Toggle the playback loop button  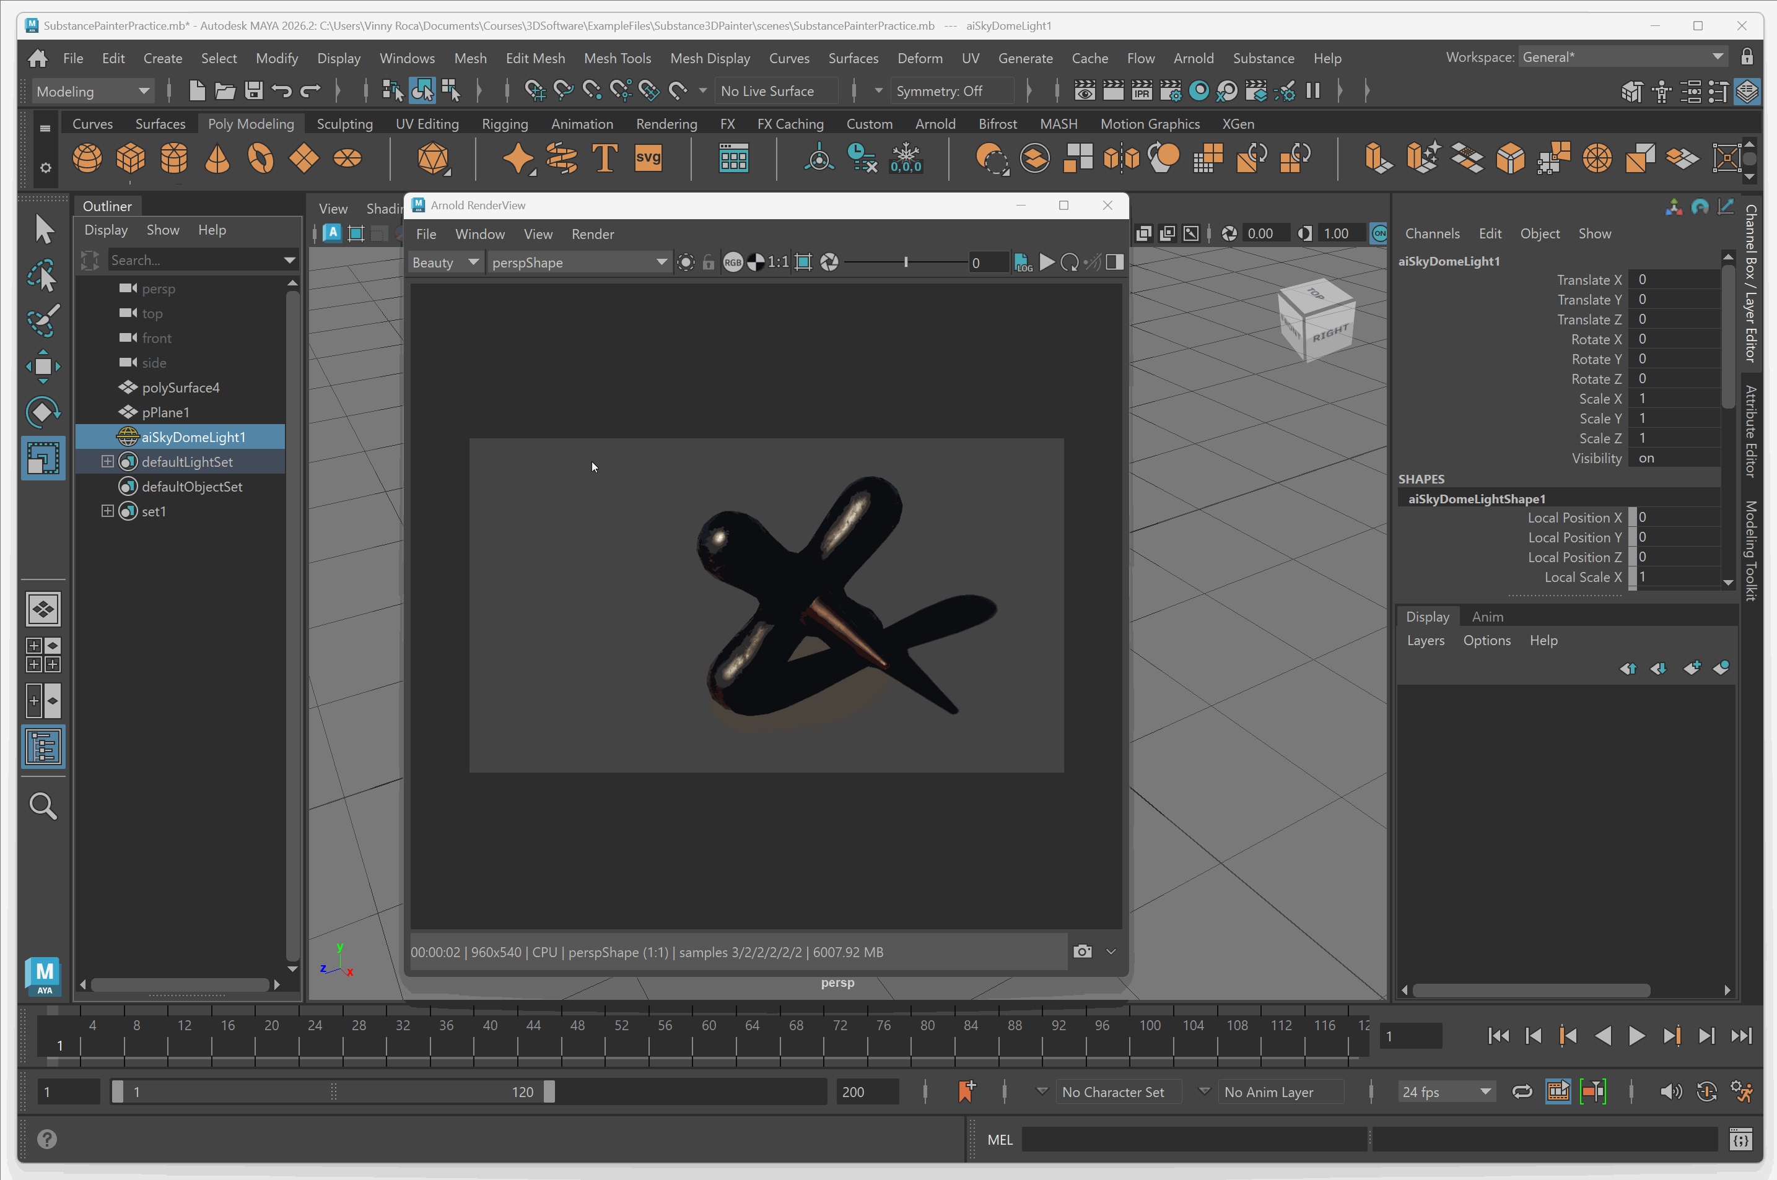coord(1522,1091)
